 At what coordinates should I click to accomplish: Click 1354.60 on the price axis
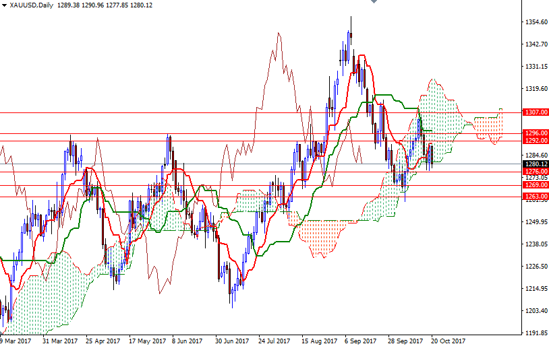click(x=536, y=22)
